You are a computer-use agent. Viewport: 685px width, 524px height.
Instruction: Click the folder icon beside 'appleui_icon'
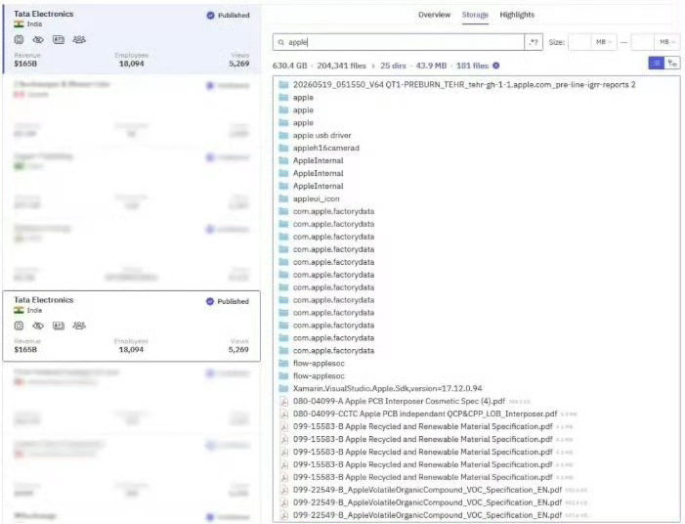pyautogui.click(x=284, y=198)
